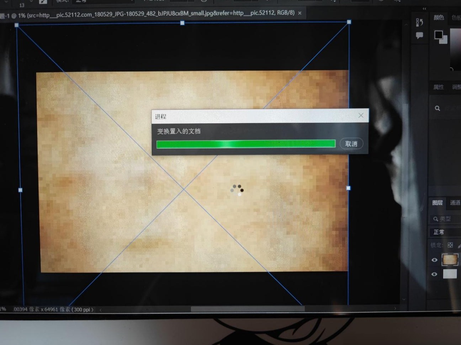
Task: Click the top-right transform handle
Action: [x=349, y=22]
